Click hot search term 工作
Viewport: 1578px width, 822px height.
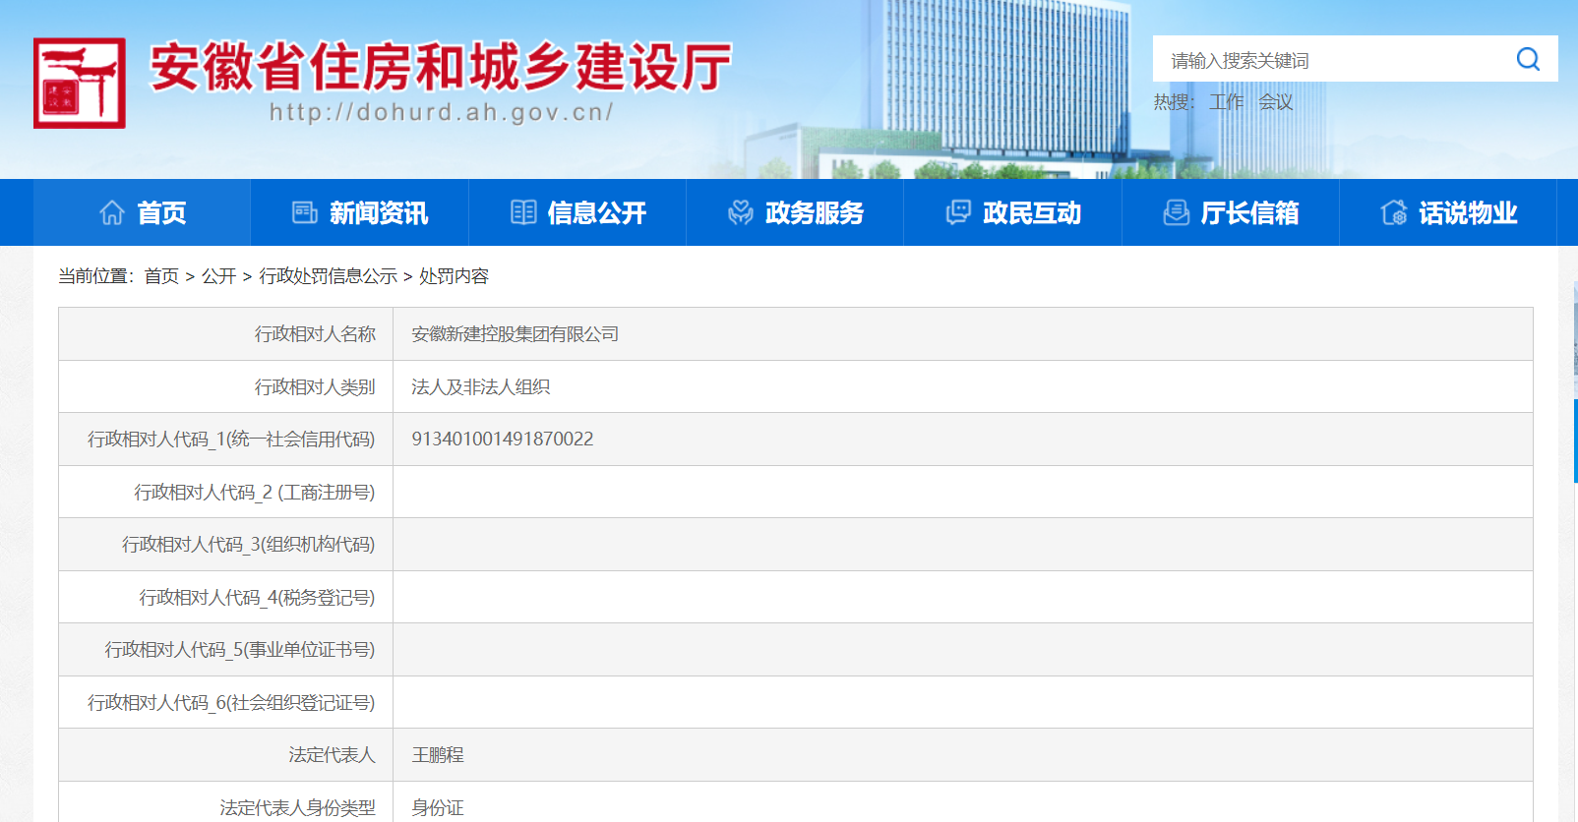tap(1226, 102)
